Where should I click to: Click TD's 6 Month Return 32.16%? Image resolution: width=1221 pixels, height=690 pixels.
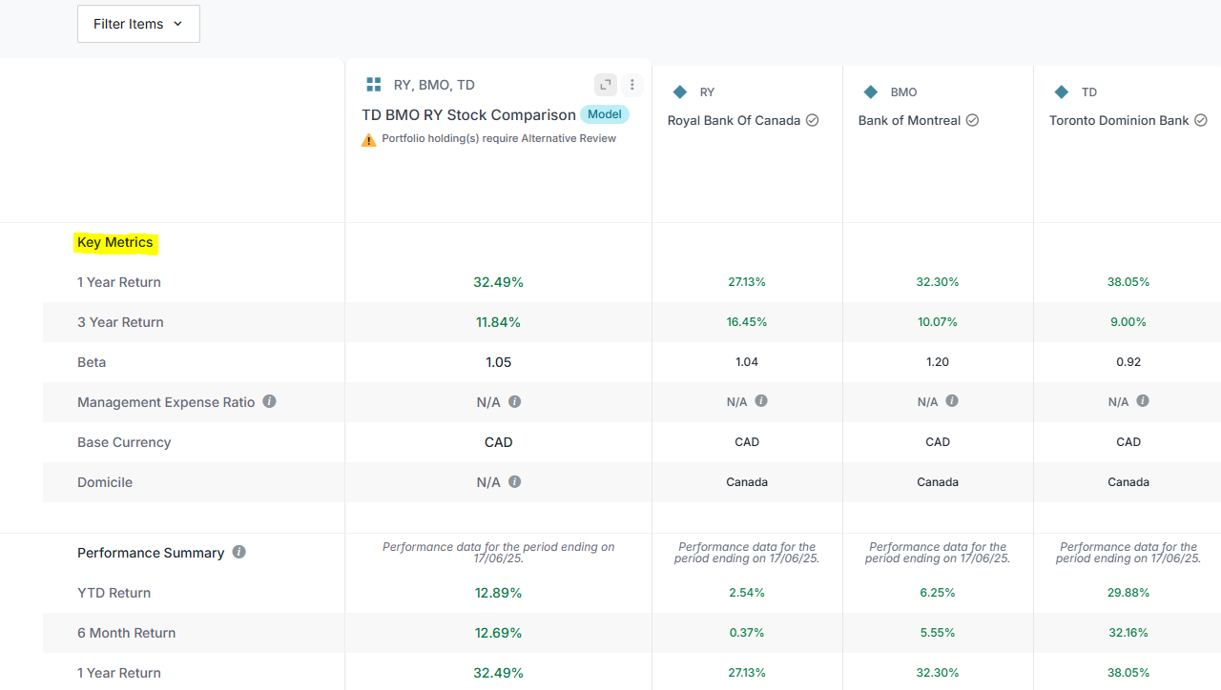(1128, 633)
